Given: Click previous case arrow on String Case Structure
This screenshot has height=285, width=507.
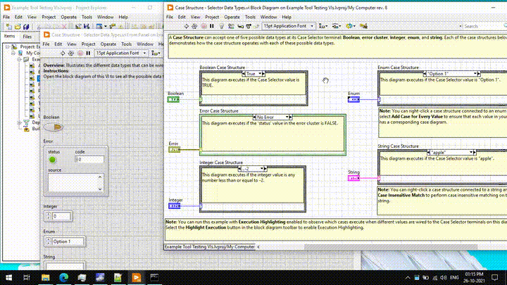Looking at the screenshot, I should [428, 152].
